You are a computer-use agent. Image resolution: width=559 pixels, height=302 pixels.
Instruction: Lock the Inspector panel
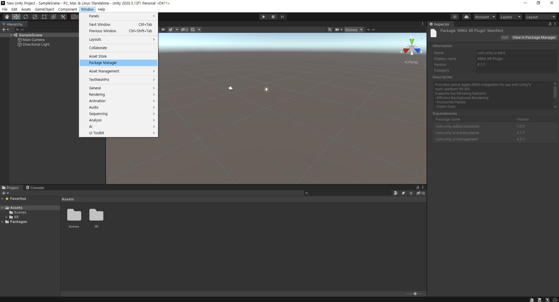[550, 24]
